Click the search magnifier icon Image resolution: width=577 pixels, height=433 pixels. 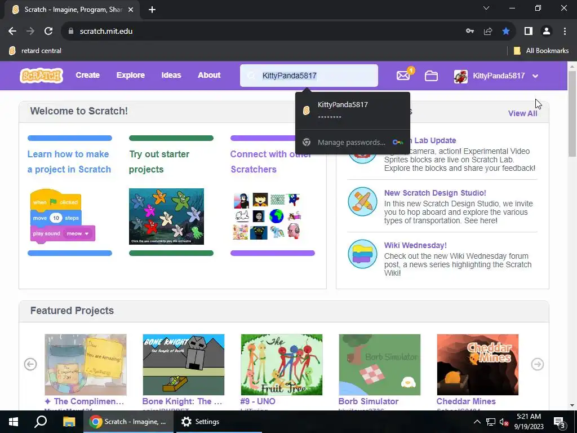(x=251, y=76)
